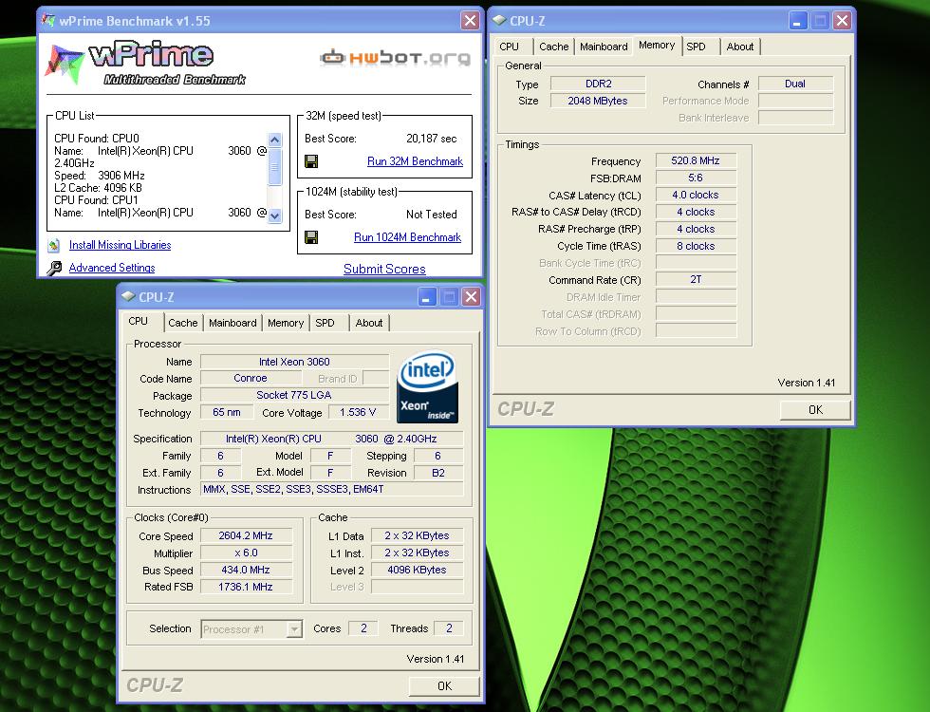Viewport: 930px width, 712px height.
Task: Click the Technology field 65 nm
Action: pos(227,412)
